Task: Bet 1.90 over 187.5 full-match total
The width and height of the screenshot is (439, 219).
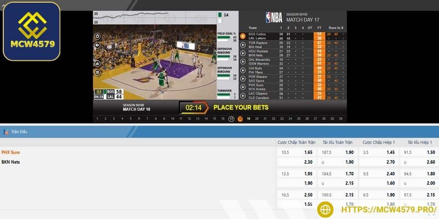Action: [x=337, y=153]
